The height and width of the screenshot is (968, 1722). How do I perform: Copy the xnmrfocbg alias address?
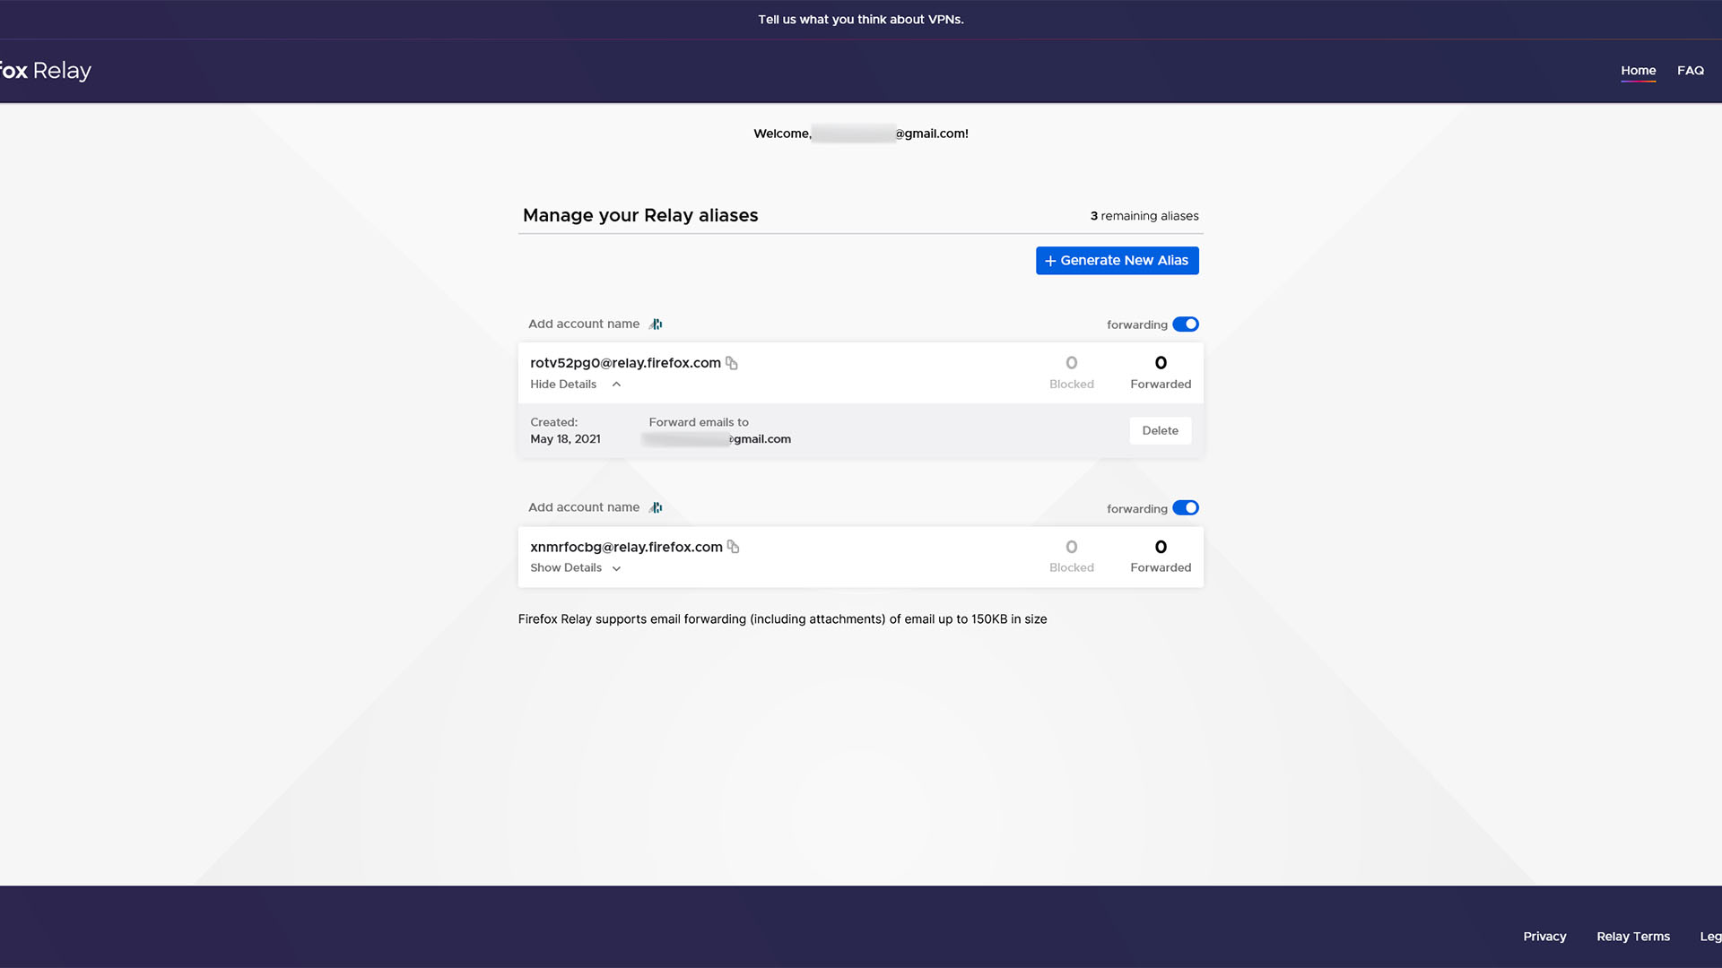point(734,547)
